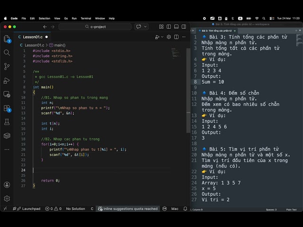
Task: Expand the run button dropdown arrow
Action: [162, 37]
